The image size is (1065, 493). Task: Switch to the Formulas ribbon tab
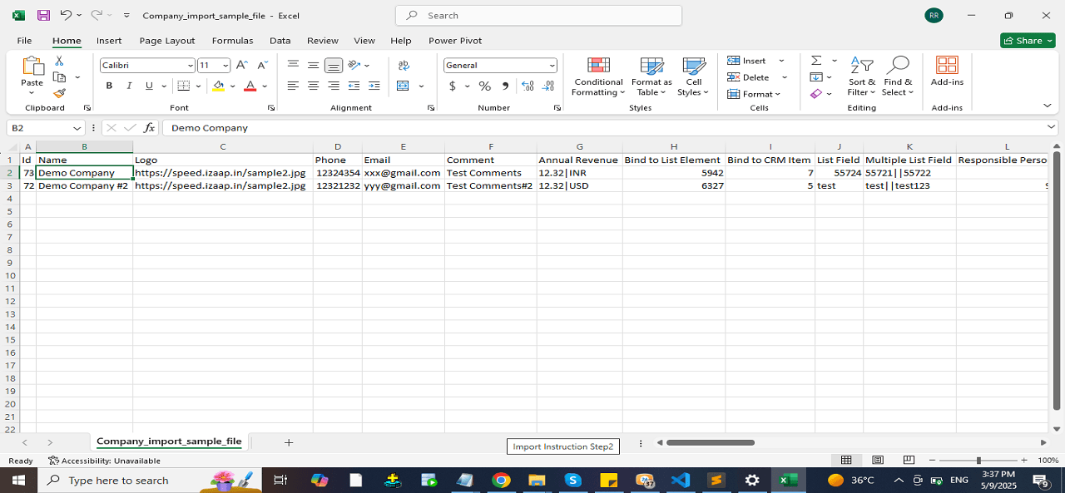(232, 40)
